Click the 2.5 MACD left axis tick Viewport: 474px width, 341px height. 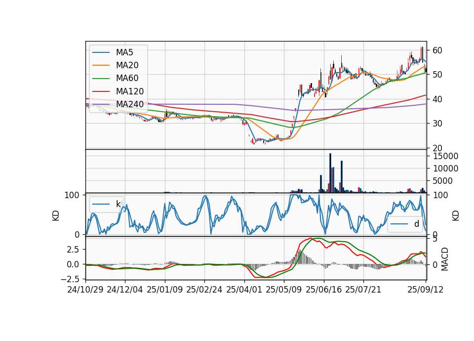[x=73, y=250]
